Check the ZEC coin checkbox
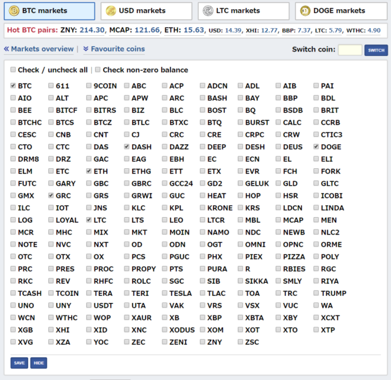 click(x=126, y=342)
